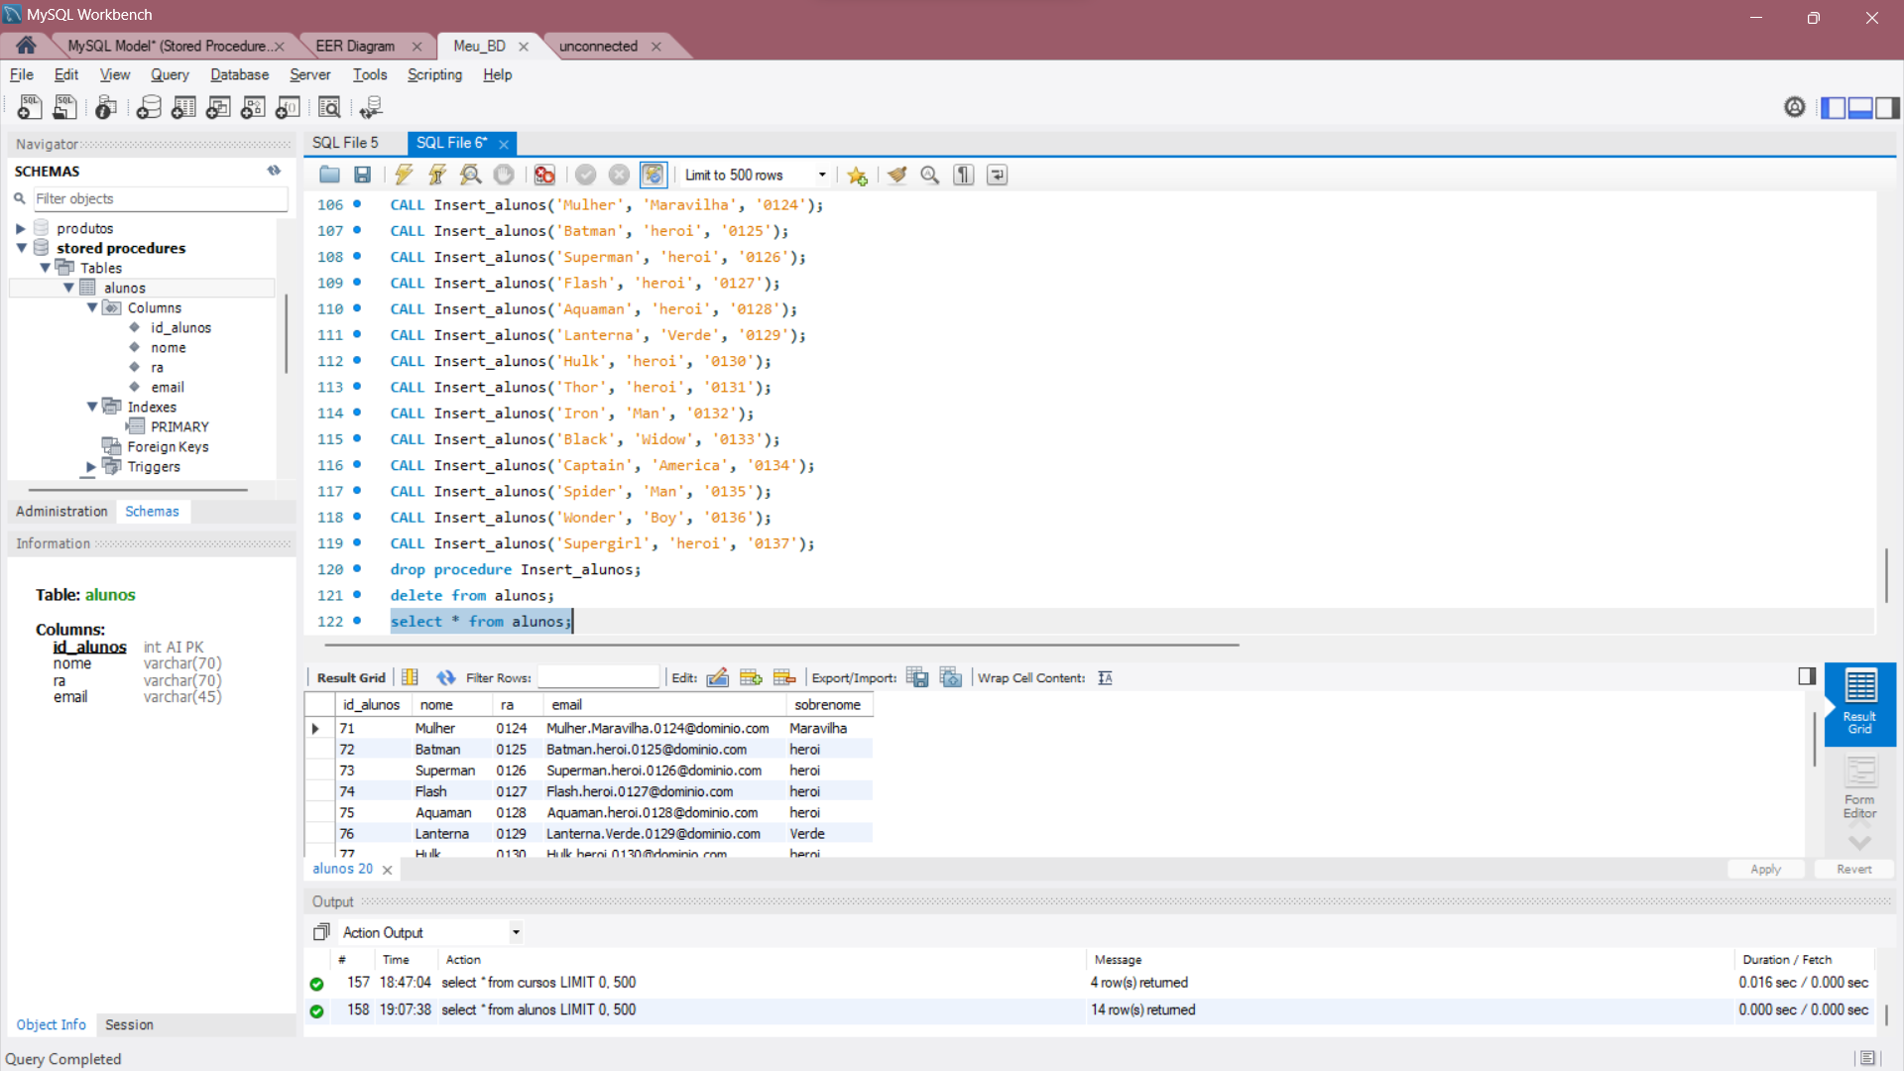Open the Limit to 500 rows dropdown
1904x1071 pixels.
(x=821, y=175)
